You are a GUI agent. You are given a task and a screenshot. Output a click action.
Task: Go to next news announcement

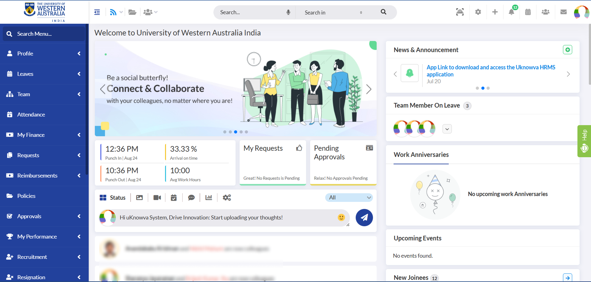pyautogui.click(x=568, y=74)
